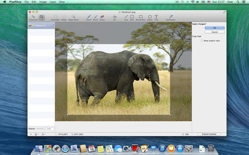Viewport: 249px width, 155px height.
Task: Open the Image menu
Action: point(43,2)
